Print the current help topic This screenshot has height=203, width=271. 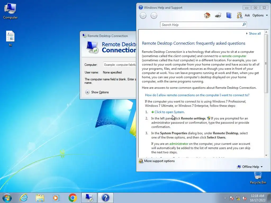pyautogui.click(x=218, y=15)
